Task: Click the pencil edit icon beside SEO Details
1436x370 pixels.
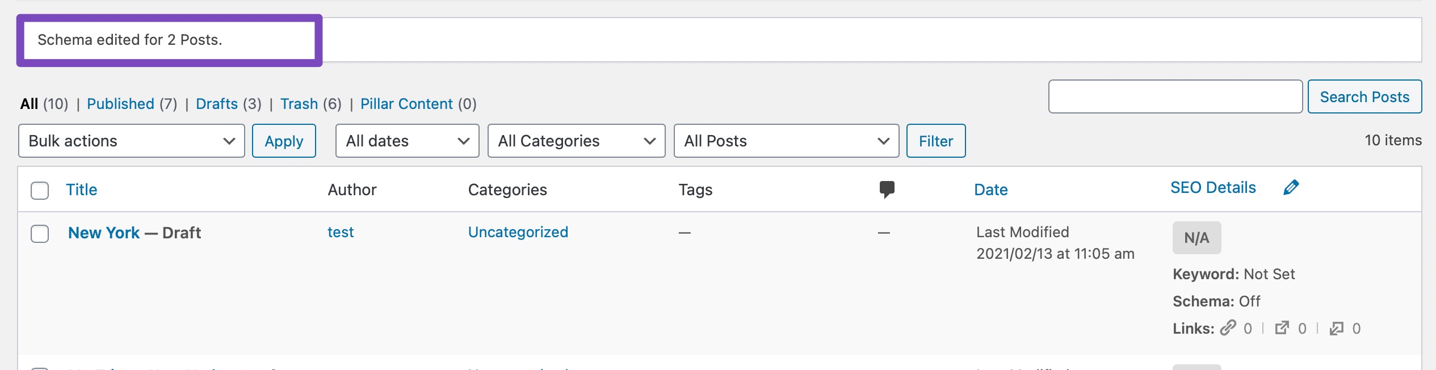Action: coord(1291,188)
